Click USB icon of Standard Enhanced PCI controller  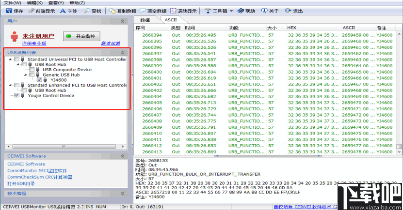coord(23,85)
